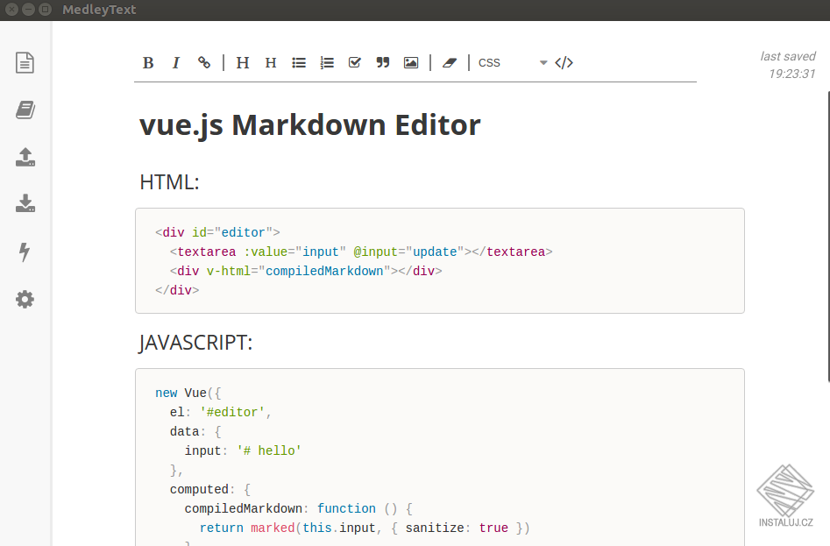Screen dimensions: 830x546
Task: Insert an image from the toolbar
Action: 411,63
